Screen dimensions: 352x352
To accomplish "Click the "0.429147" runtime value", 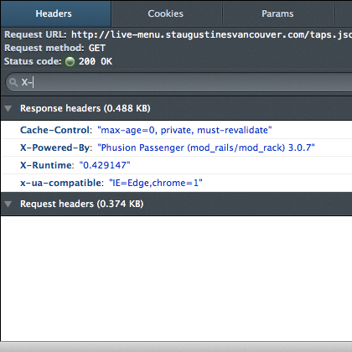I will click(105, 165).
